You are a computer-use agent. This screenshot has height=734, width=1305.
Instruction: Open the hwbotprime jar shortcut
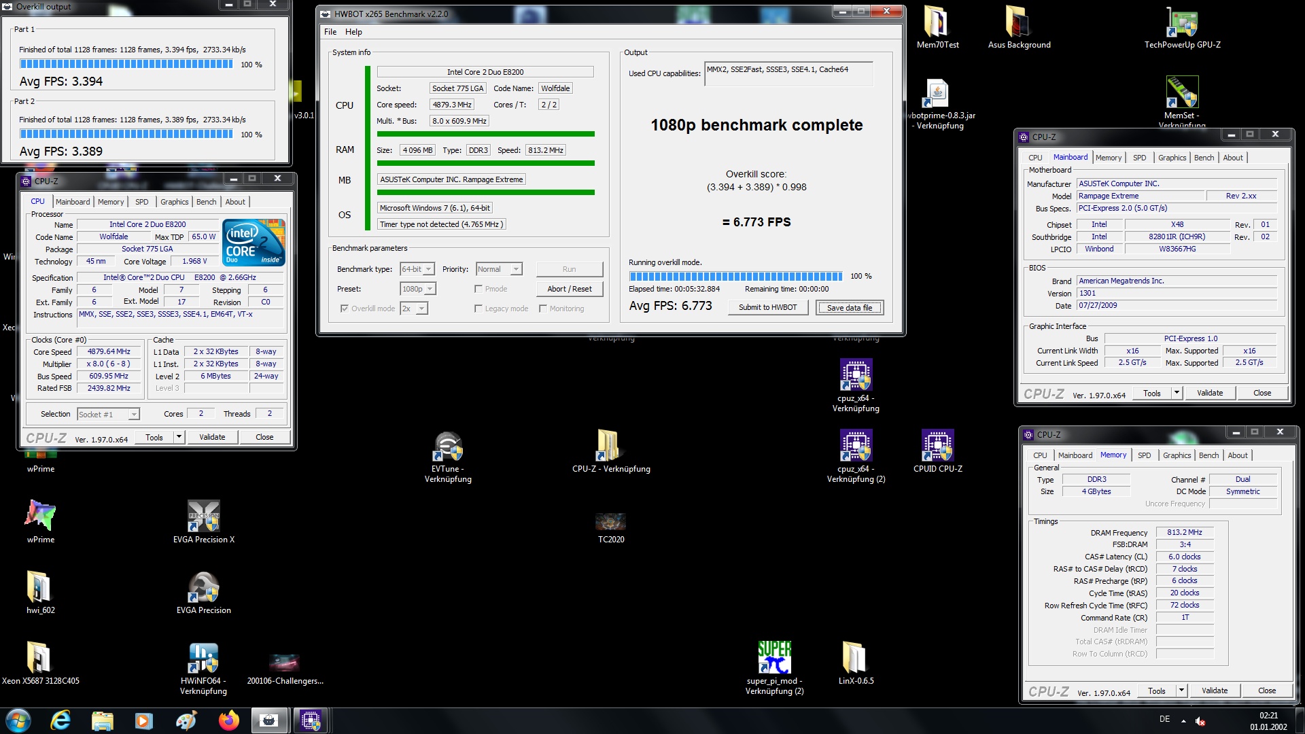(x=937, y=92)
